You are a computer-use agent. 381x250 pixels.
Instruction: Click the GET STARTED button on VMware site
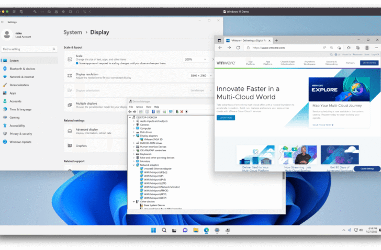[369, 63]
